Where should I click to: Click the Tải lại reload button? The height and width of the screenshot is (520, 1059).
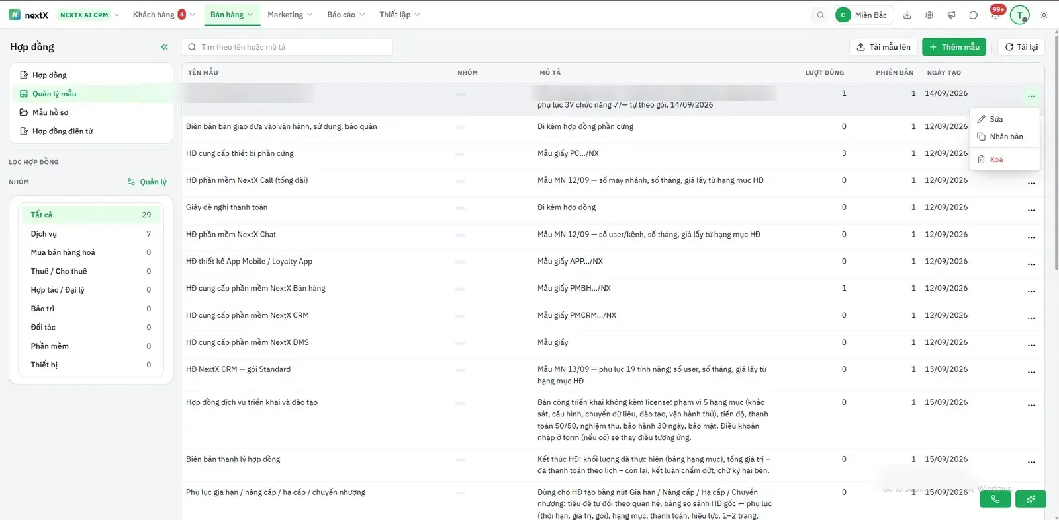point(1021,47)
